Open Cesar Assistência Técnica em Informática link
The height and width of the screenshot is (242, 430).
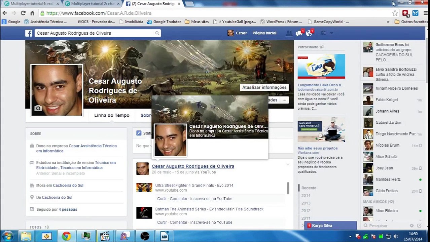pos(76,148)
